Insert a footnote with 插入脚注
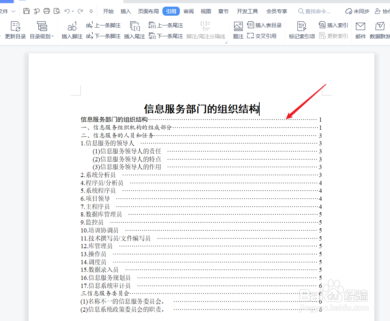The height and width of the screenshot is (321, 390). [72, 30]
